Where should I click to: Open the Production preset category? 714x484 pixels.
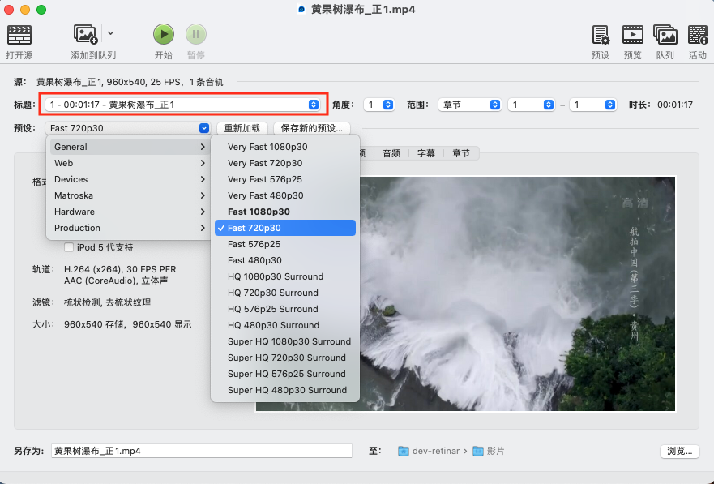pos(128,228)
